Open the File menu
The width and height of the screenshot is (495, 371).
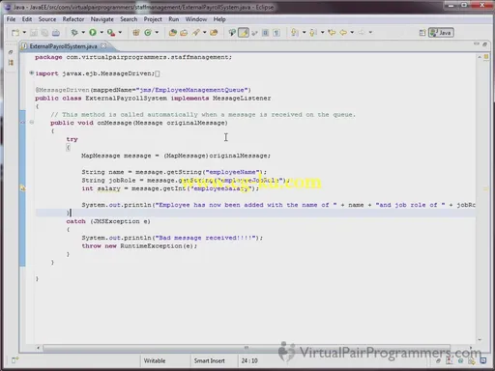pos(11,19)
